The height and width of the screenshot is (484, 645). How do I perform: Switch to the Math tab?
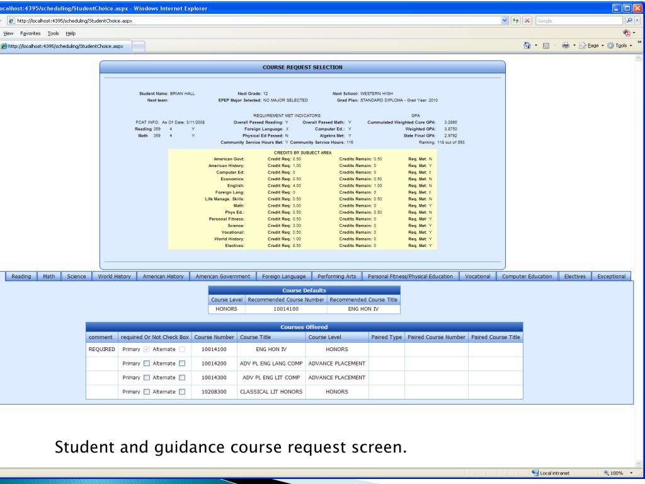49,277
